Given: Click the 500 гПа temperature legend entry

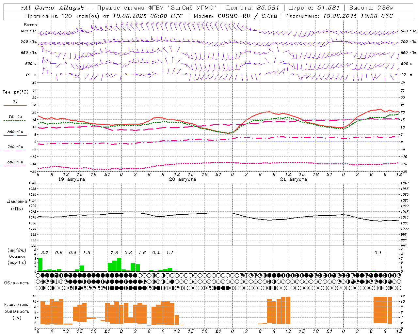Looking at the screenshot, I should click(15, 162).
